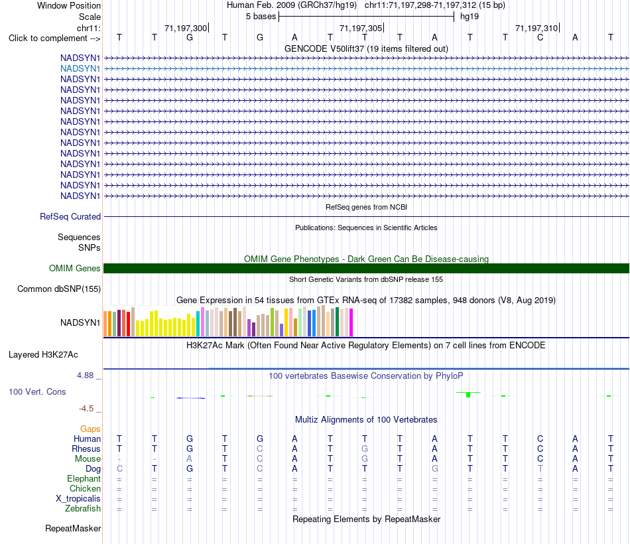This screenshot has width=630, height=544.
Task: Click the H3K27Ac Mark ENCODE track title
Action: point(366,346)
